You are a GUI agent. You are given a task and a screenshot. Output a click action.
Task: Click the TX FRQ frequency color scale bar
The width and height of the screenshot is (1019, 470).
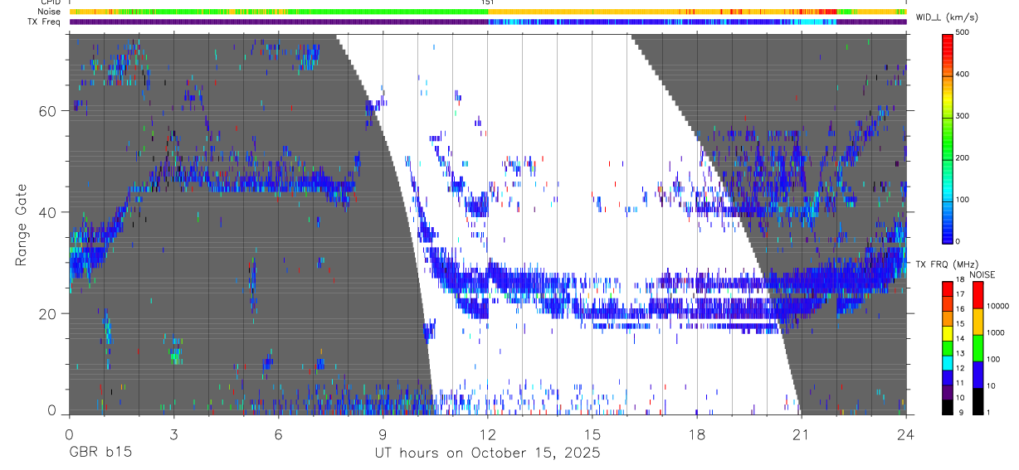click(948, 347)
